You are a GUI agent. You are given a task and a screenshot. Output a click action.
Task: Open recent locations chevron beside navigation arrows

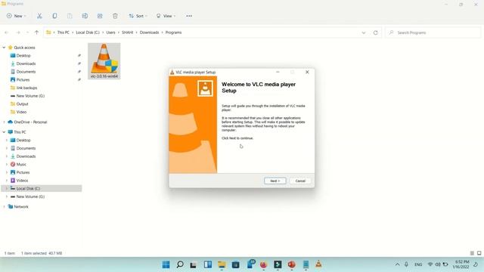tap(27, 32)
